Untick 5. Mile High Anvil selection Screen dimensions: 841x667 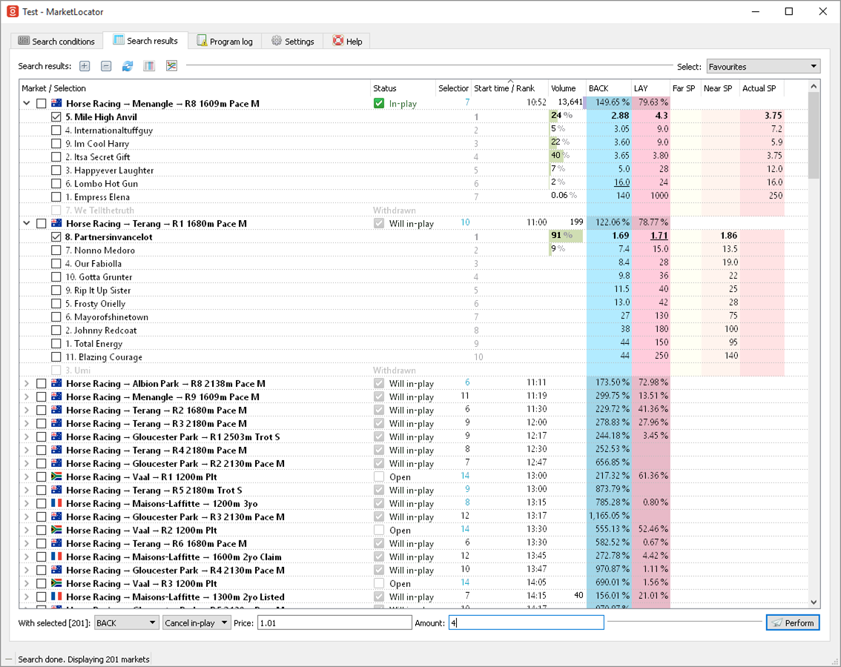point(56,116)
